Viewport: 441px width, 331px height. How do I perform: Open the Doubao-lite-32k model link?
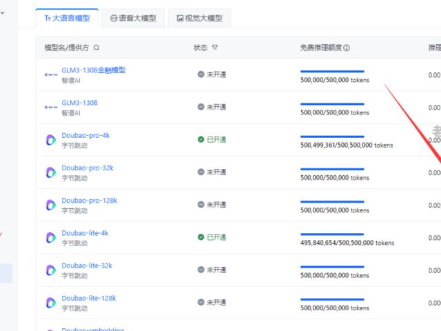coord(87,265)
